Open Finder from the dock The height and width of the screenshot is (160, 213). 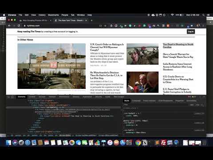[x=8, y=143]
